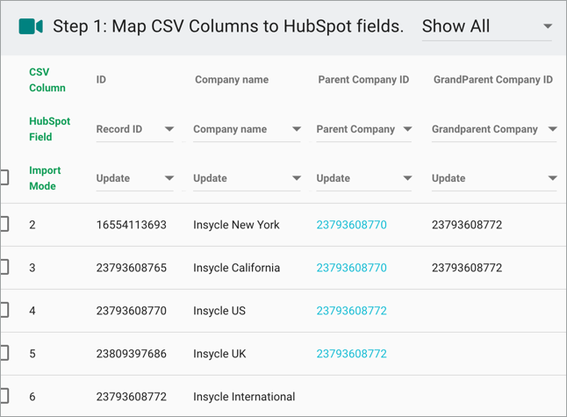This screenshot has width=567, height=417.
Task: Change Import Mode for the Company name column
Action: [x=247, y=178]
